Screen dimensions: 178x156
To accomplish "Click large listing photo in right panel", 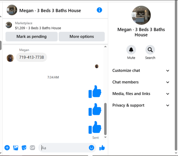I will tap(141, 15).
